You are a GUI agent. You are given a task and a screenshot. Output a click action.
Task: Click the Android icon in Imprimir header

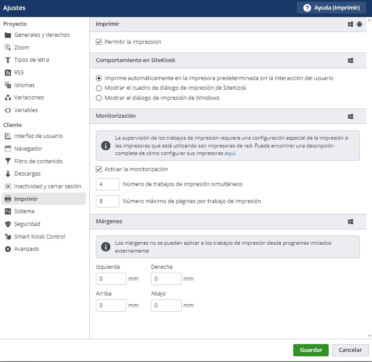[359, 25]
